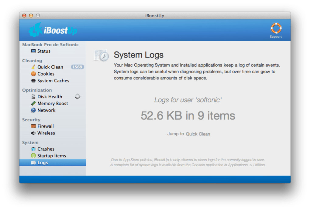Open Disk Health under Optimization

(x=53, y=97)
